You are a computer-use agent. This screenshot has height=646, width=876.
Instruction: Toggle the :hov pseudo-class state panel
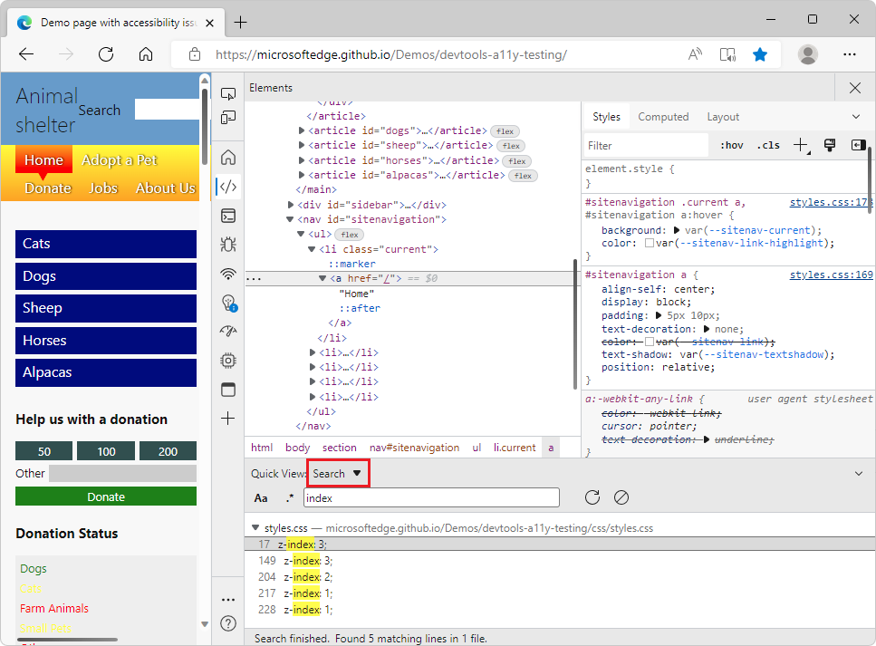click(x=731, y=145)
